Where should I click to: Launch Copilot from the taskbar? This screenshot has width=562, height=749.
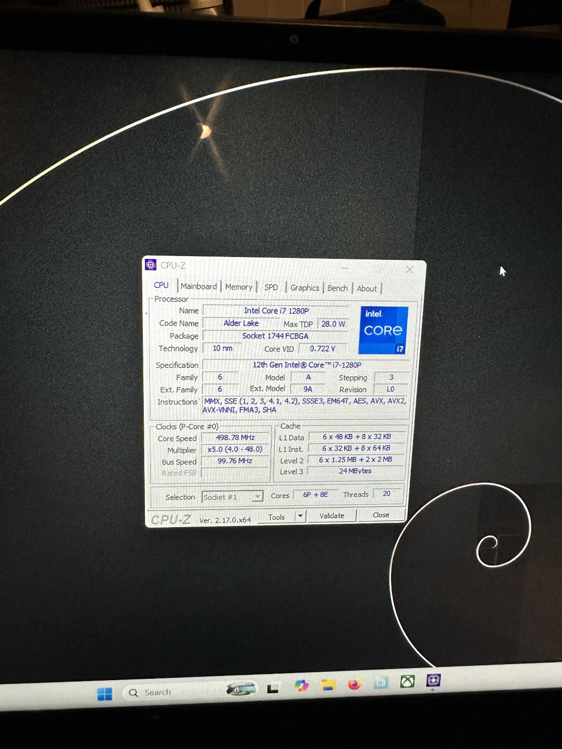pos(301,686)
